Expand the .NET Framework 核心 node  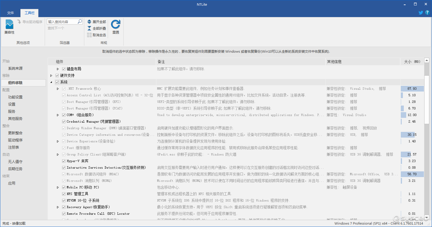point(58,89)
